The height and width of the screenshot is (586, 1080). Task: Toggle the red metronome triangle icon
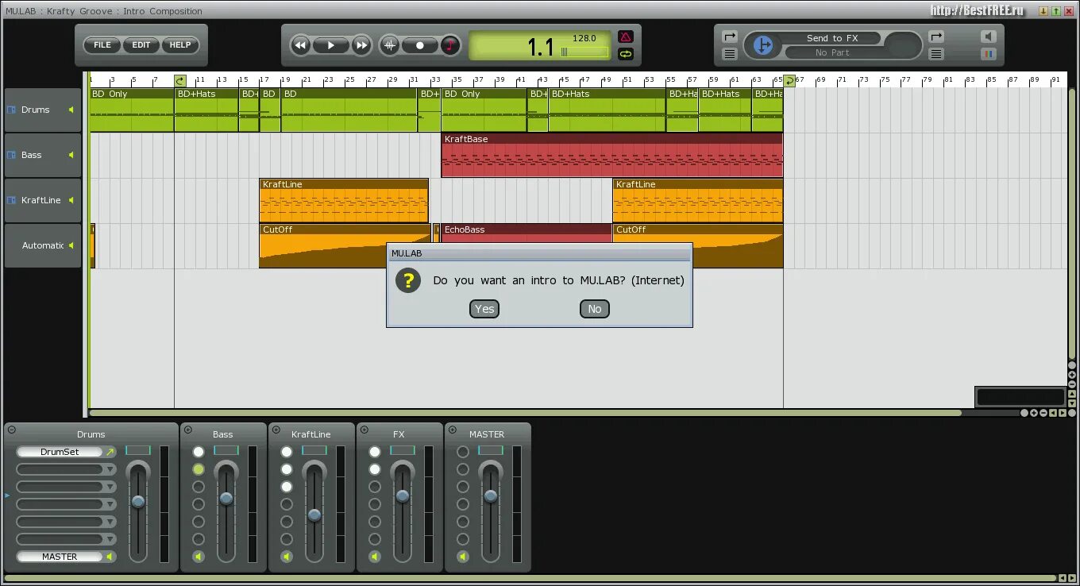[x=626, y=37]
